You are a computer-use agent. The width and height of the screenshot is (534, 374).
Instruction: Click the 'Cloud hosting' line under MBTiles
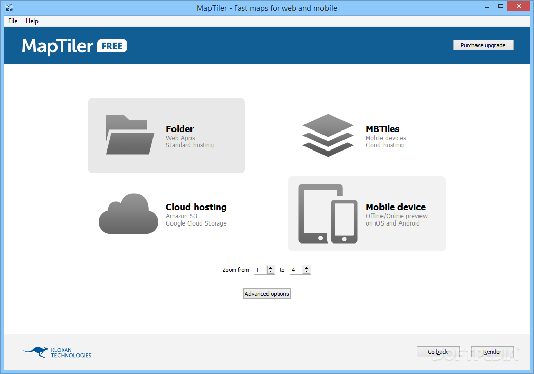pos(385,145)
